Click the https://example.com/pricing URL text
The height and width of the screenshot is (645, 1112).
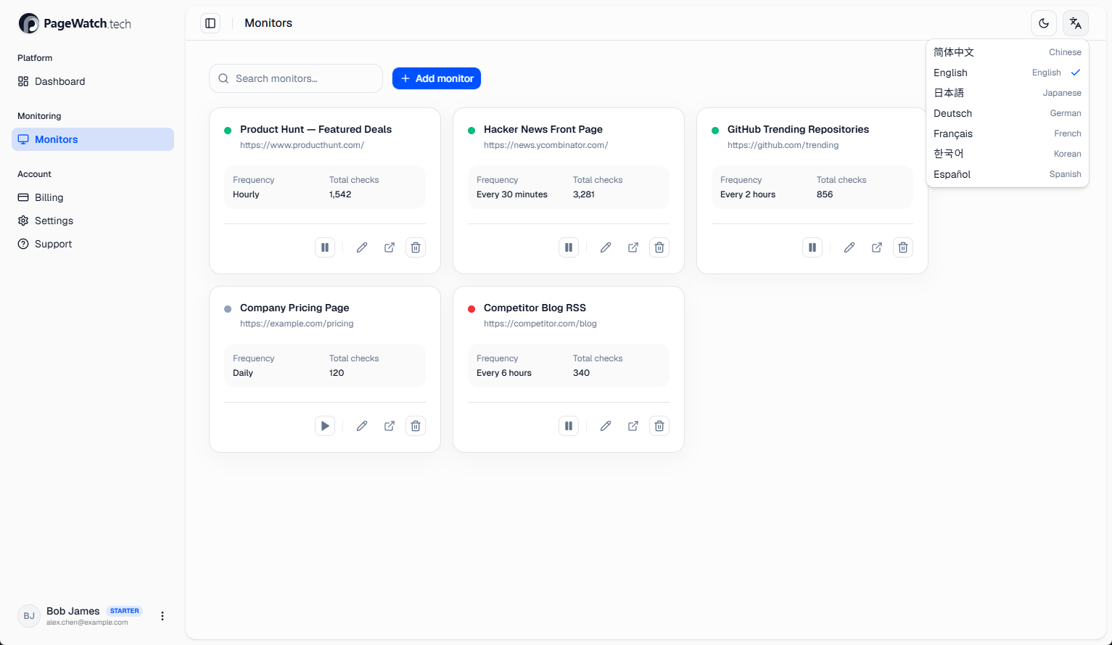point(297,324)
